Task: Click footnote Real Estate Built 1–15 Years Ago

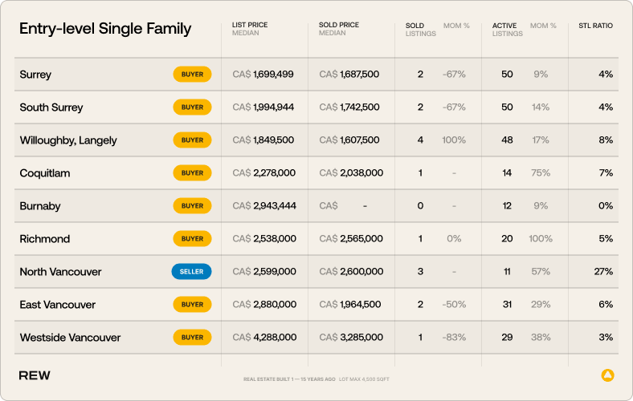Action: (x=289, y=379)
